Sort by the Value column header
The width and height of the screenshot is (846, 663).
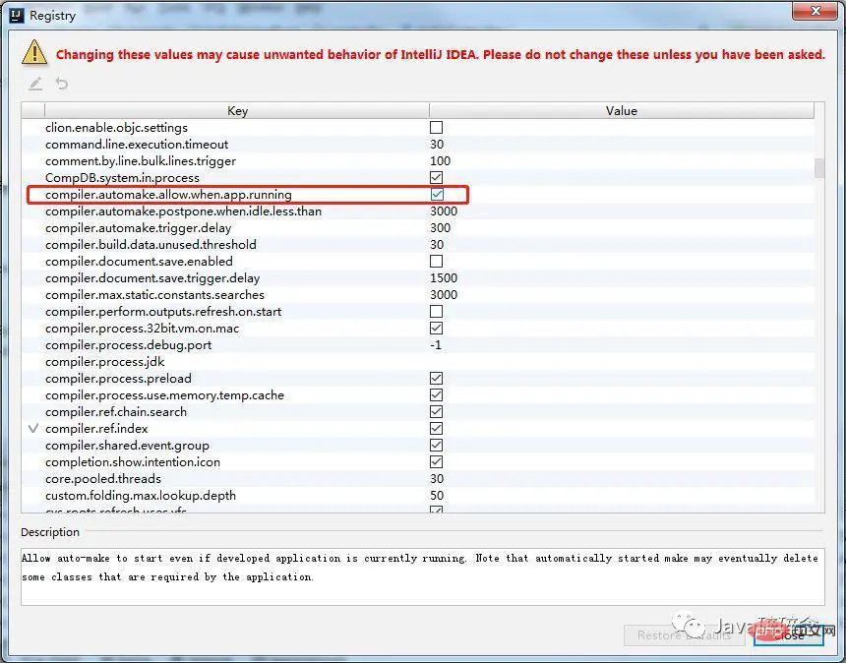(622, 110)
